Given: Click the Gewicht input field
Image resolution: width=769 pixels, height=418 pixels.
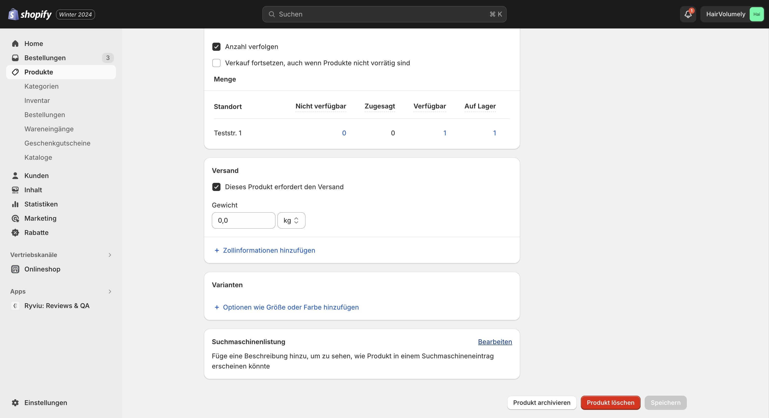Looking at the screenshot, I should pyautogui.click(x=243, y=221).
